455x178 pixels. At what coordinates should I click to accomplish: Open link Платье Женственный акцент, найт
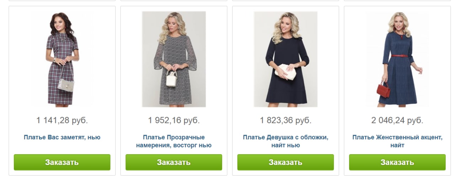(397, 141)
